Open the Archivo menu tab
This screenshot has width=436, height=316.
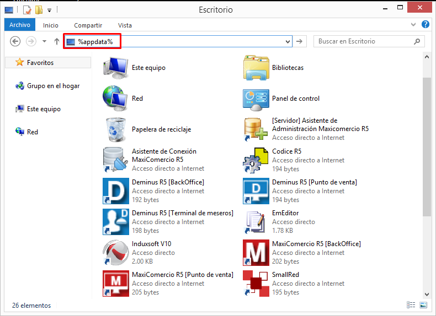pyautogui.click(x=20, y=25)
